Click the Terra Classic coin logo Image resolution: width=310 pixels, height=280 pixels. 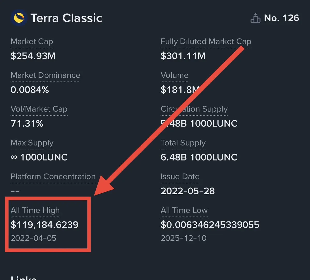[x=19, y=18]
